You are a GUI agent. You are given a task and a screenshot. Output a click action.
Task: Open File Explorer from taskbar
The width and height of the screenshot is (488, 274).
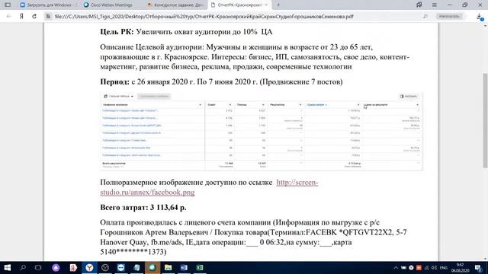tap(168, 268)
